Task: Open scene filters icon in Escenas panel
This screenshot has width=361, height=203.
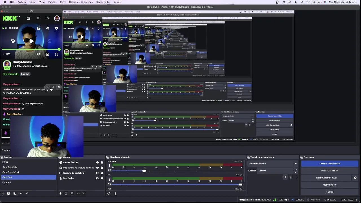Action: [15, 193]
